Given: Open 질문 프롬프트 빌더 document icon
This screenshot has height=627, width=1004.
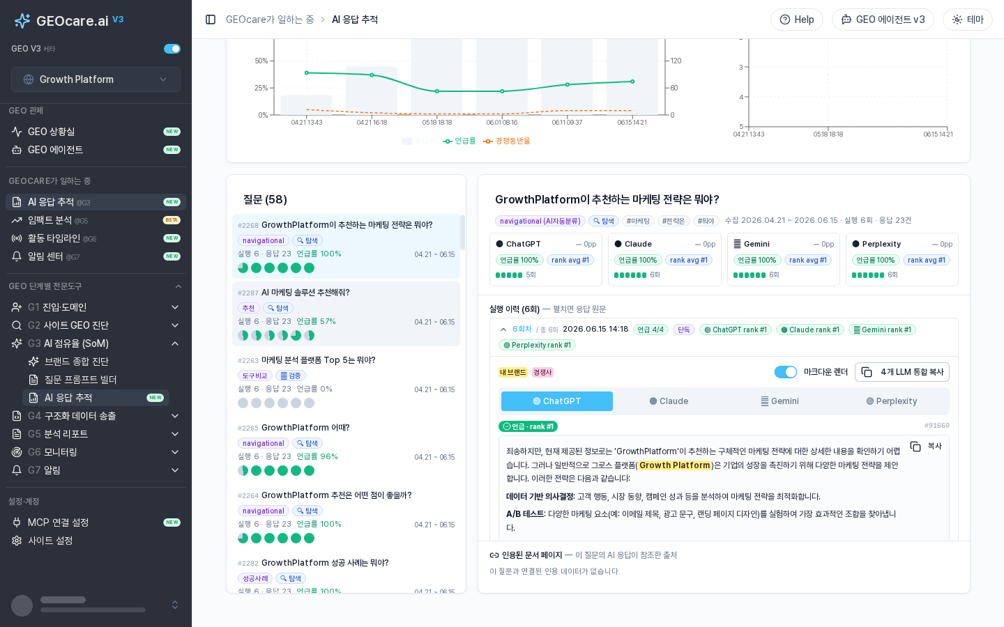Looking at the screenshot, I should coord(33,380).
